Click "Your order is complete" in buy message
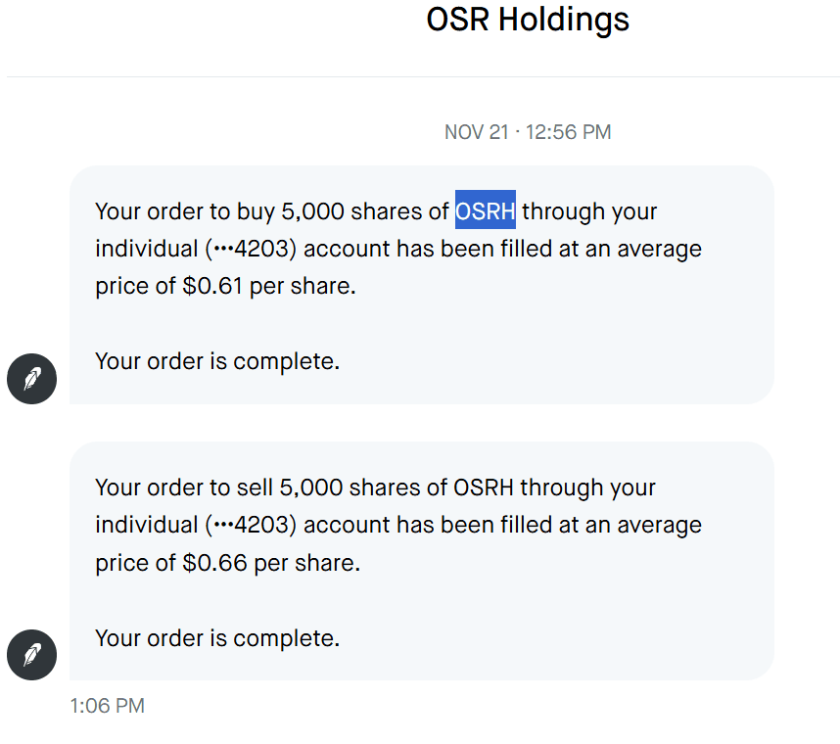The image size is (840, 744). click(216, 361)
